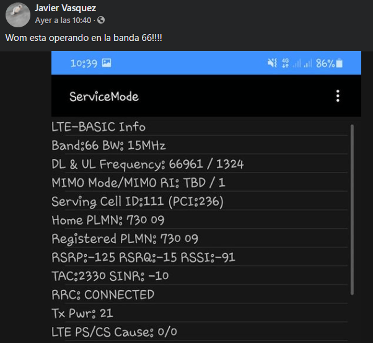Tap the 4G network indicator icon
This screenshot has height=343, width=373.
pyautogui.click(x=285, y=63)
